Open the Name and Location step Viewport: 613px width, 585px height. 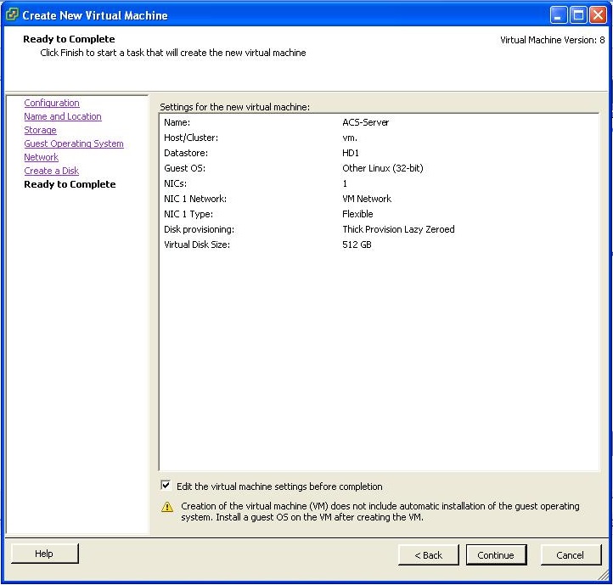(x=62, y=116)
